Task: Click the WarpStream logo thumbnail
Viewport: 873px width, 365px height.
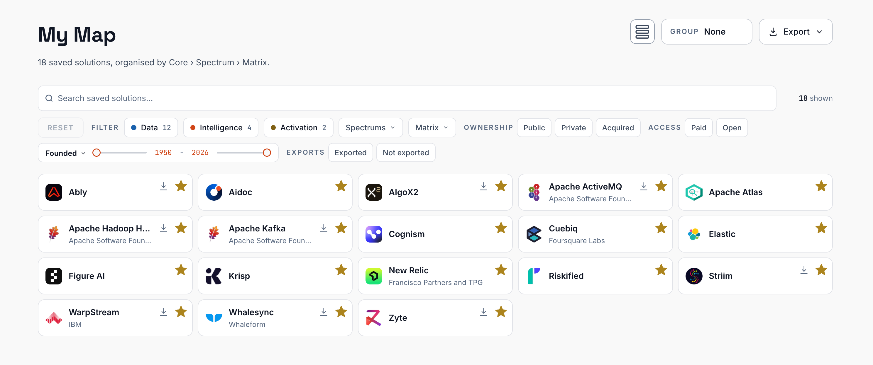Action: point(54,318)
